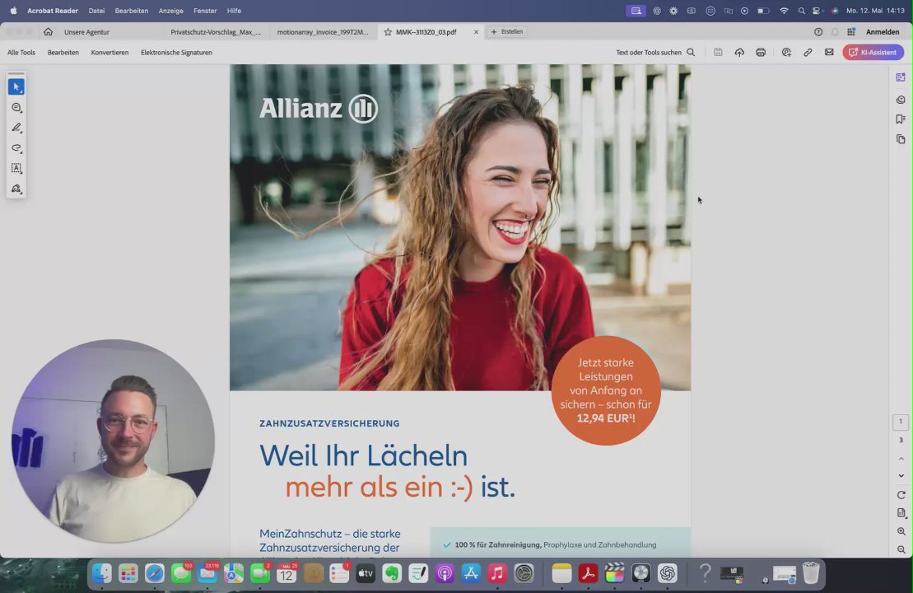The width and height of the screenshot is (913, 593).
Task: Activate the text box tool
Action: pos(16,168)
